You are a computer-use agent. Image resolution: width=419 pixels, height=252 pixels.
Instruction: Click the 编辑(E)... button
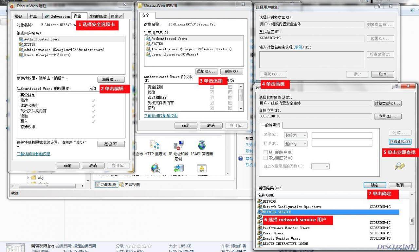[111, 80]
